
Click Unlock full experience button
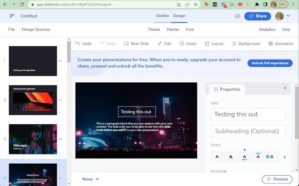pos(270,63)
